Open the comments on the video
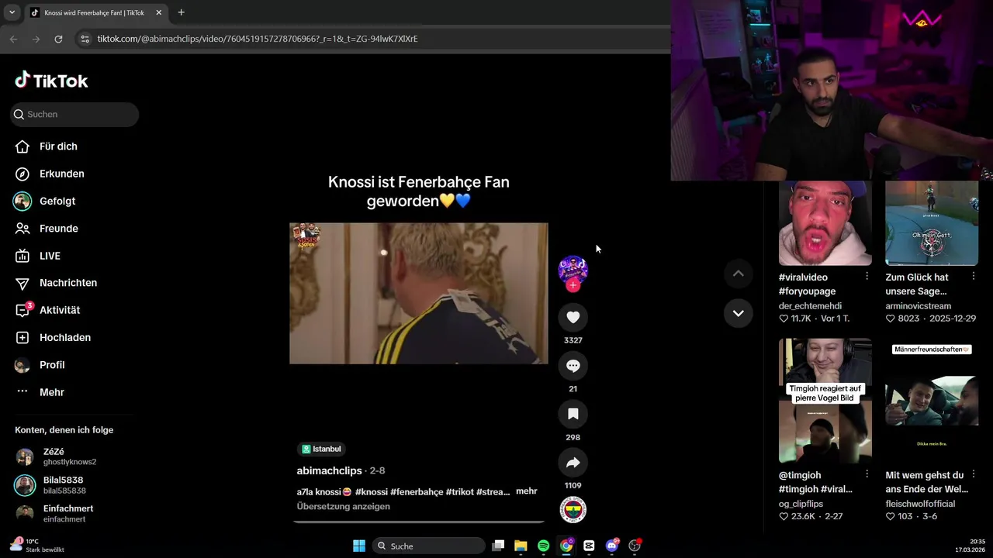993x558 pixels. [573, 366]
